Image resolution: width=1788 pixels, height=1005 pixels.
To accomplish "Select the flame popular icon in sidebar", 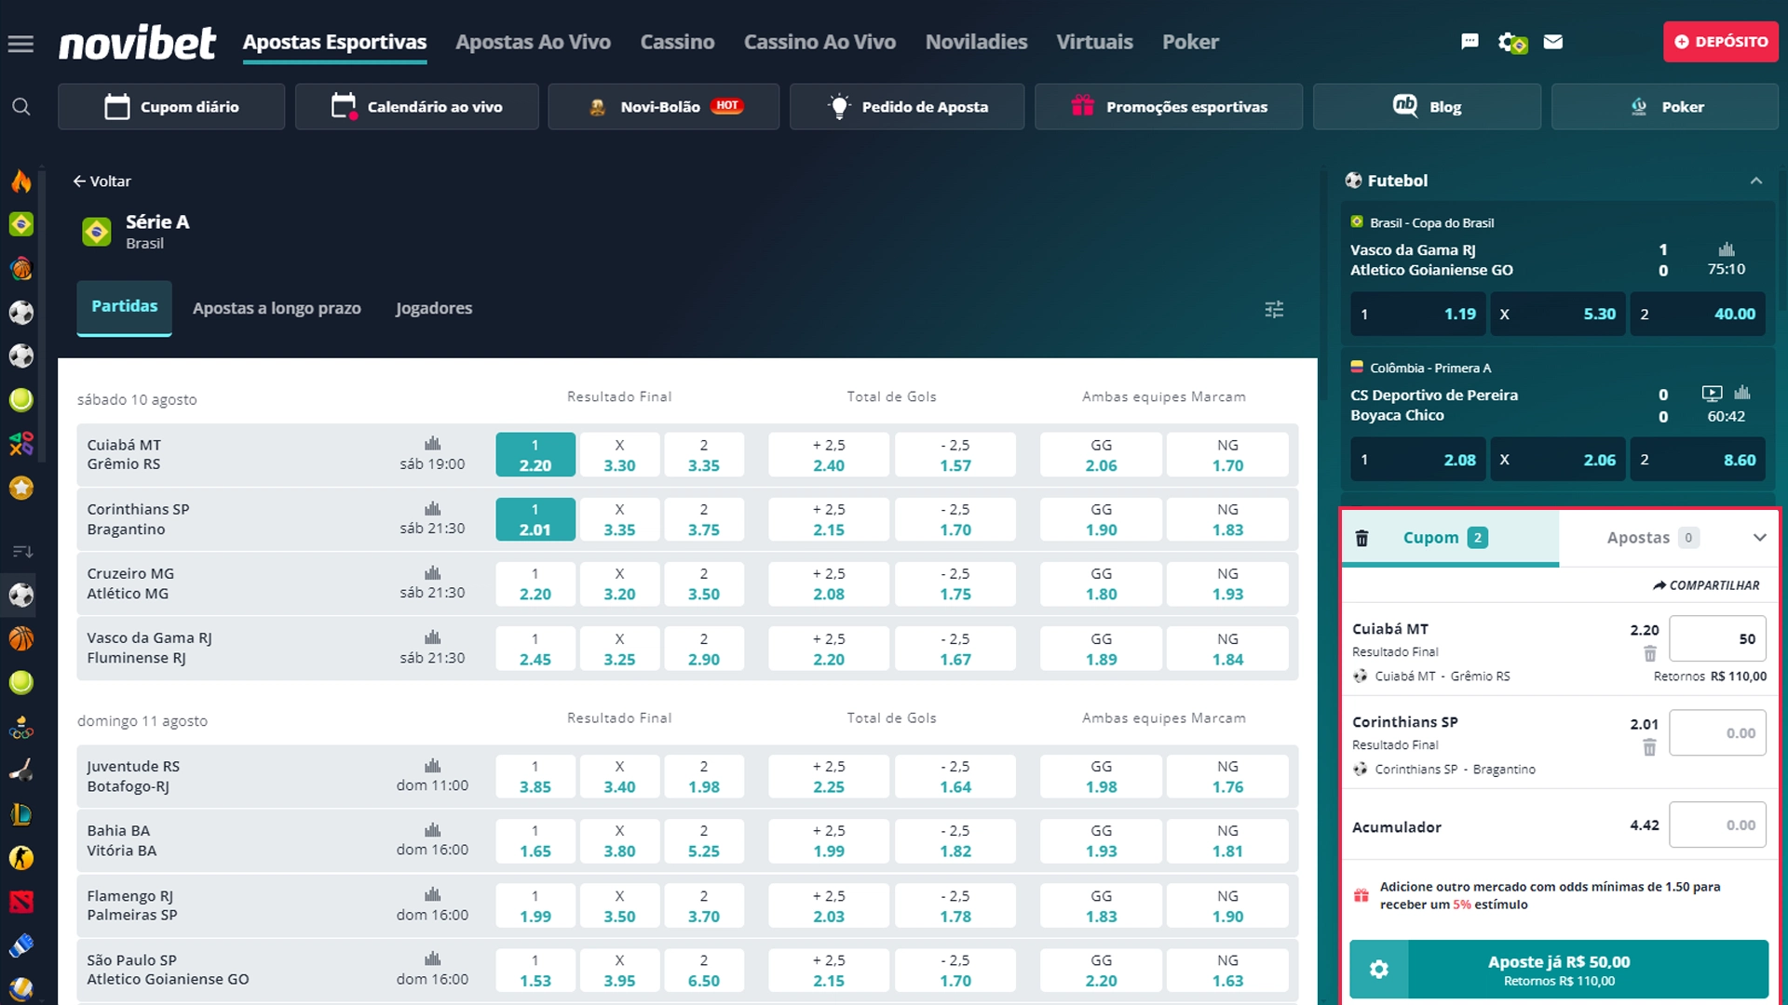I will (20, 181).
